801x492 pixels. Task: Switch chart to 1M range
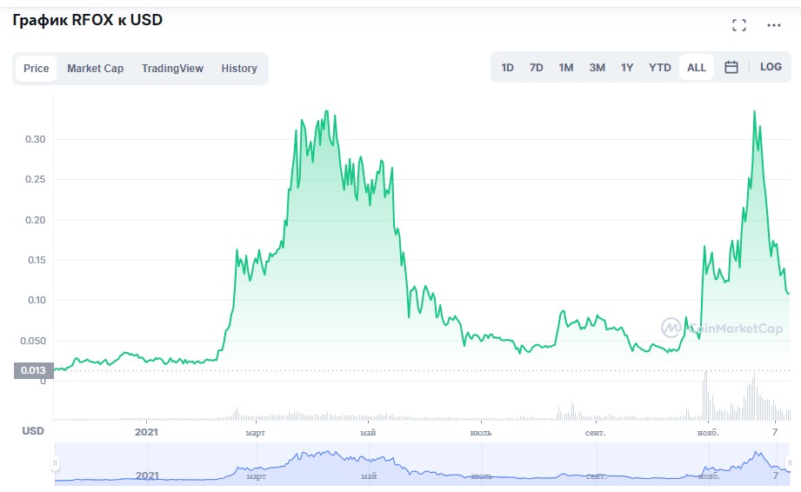coord(566,68)
